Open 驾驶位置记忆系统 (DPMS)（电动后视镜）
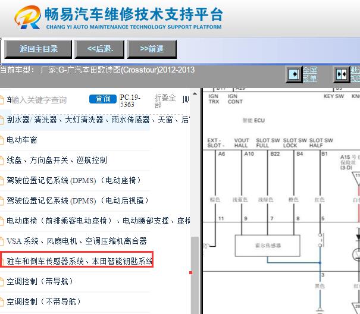Image resolution: width=360 pixels, height=314 pixels. pyautogui.click(x=78, y=200)
